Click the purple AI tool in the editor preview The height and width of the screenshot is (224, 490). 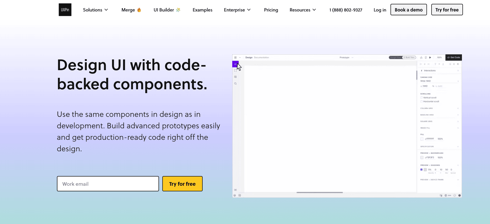[x=235, y=64]
